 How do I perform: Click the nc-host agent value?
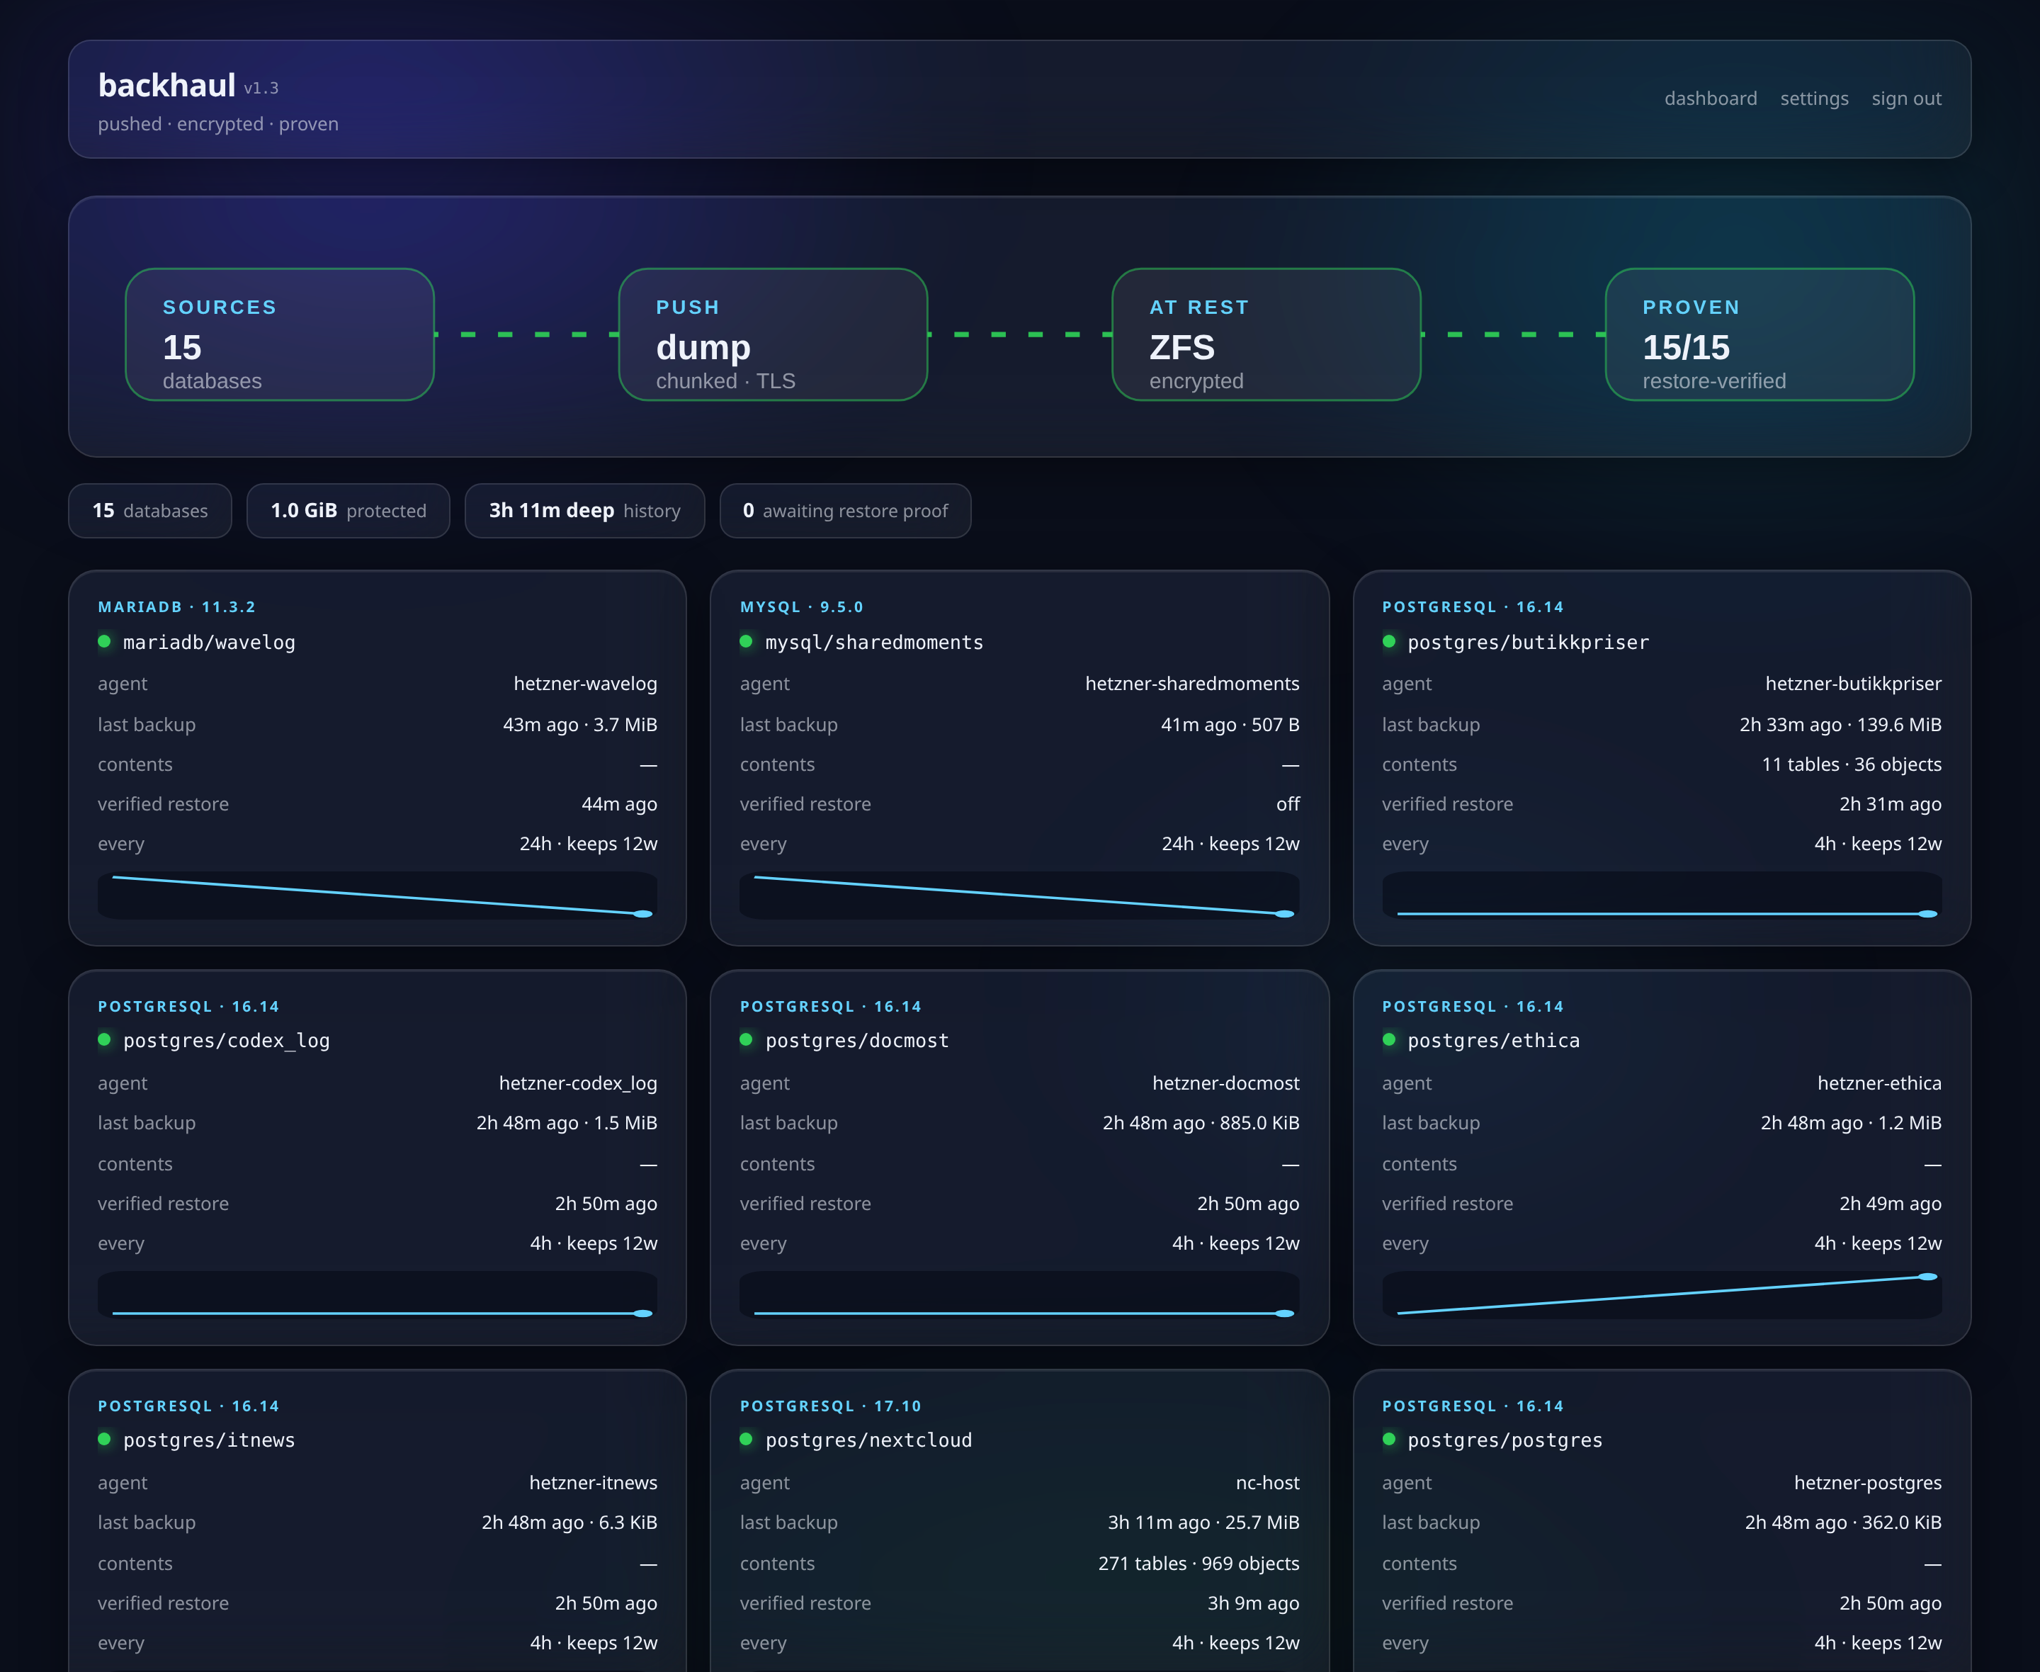(1267, 1484)
